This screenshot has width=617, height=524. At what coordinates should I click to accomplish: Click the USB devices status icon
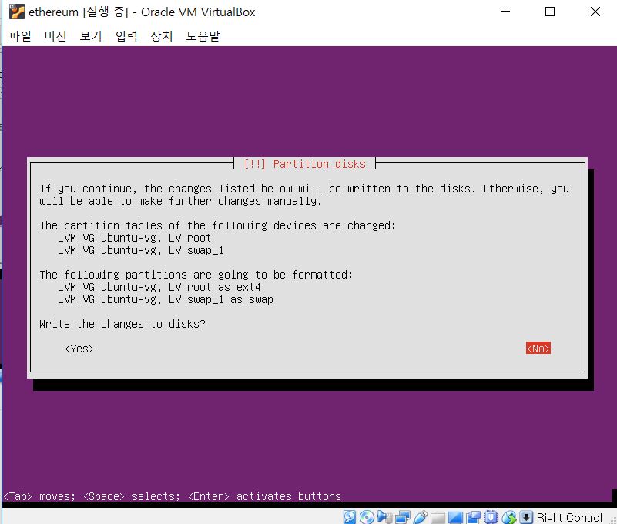pos(421,517)
